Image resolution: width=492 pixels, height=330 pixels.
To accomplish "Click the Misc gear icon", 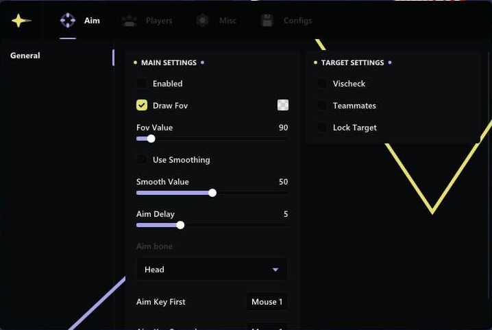I will tap(202, 21).
